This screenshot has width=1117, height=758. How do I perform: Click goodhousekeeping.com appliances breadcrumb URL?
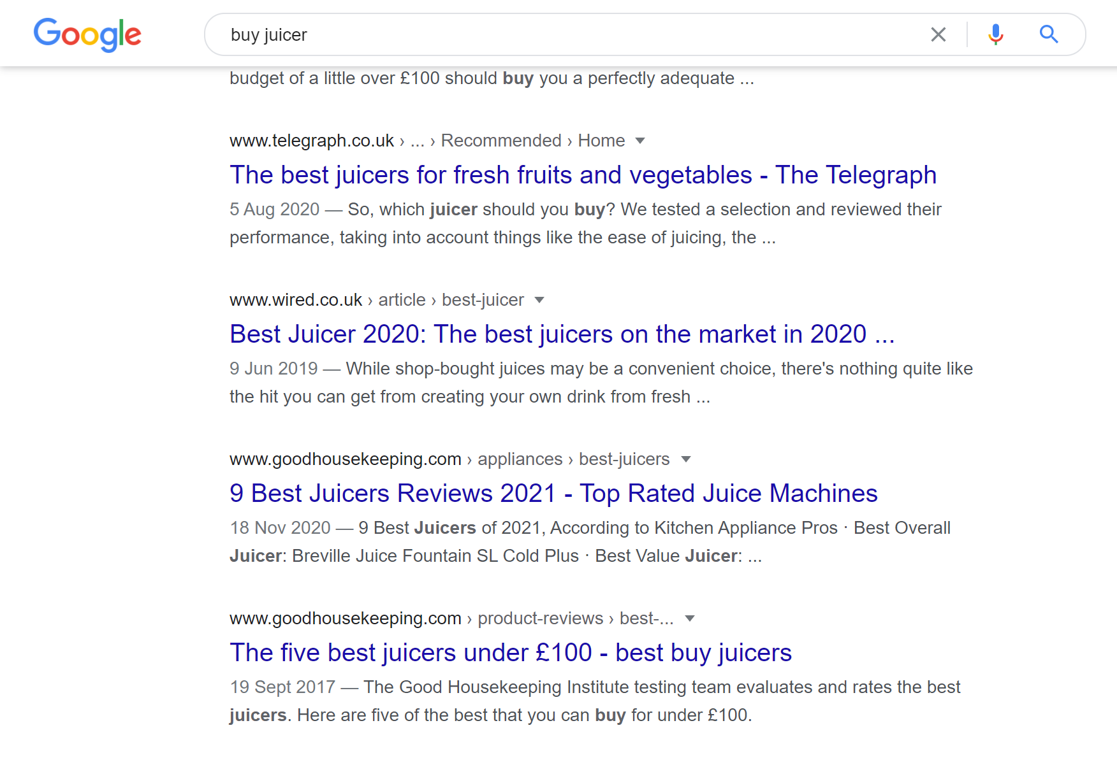449,459
